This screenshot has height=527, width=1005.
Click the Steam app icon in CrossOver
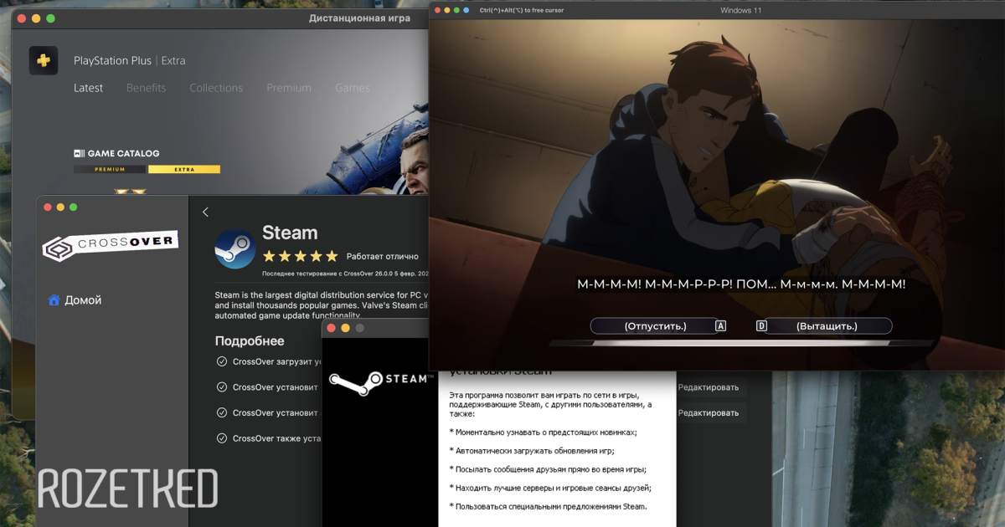tap(235, 248)
